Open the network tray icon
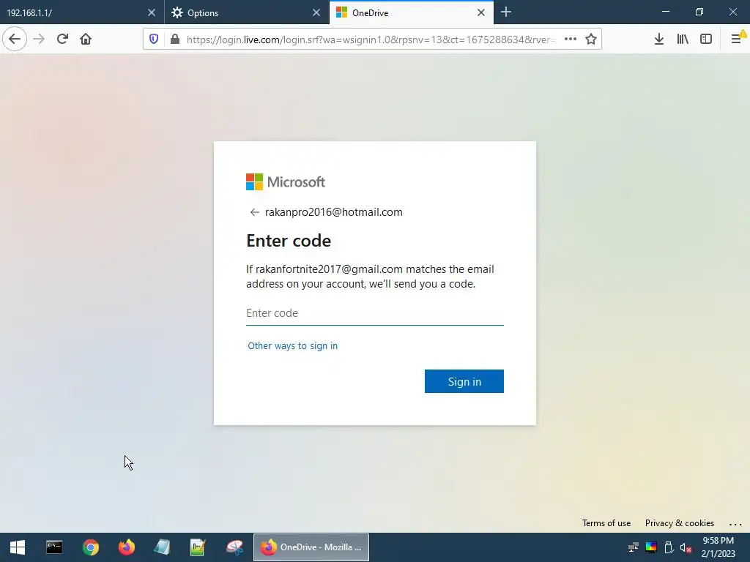The height and width of the screenshot is (562, 750). [x=634, y=547]
